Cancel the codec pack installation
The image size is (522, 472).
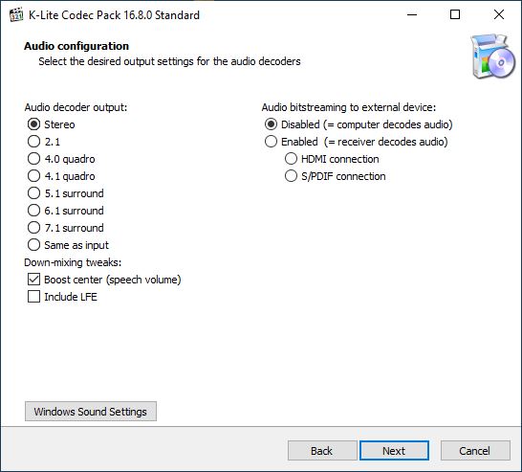(475, 451)
